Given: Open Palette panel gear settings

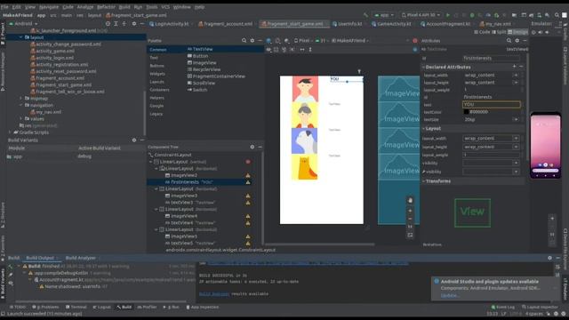Looking at the screenshot, I should (x=252, y=41).
